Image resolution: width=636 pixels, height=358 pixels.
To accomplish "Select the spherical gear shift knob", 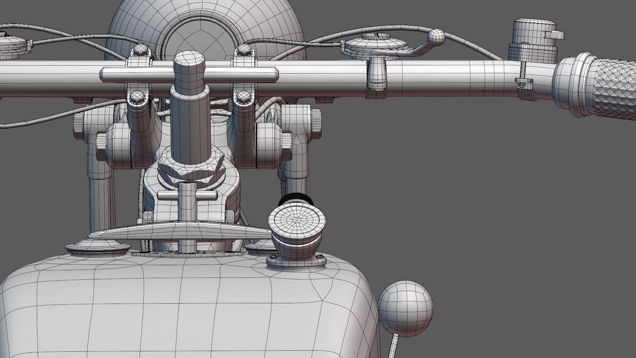I will (x=405, y=308).
